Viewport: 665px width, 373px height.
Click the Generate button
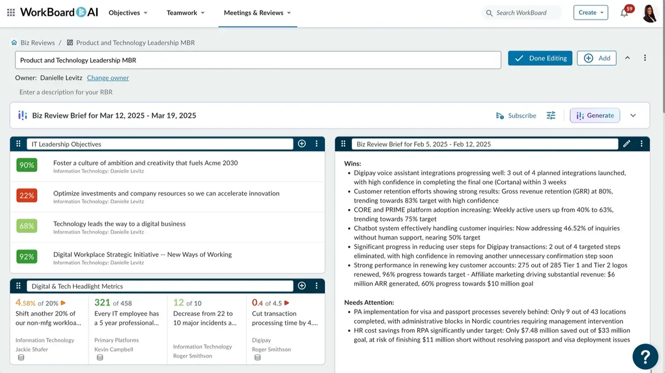[595, 115]
